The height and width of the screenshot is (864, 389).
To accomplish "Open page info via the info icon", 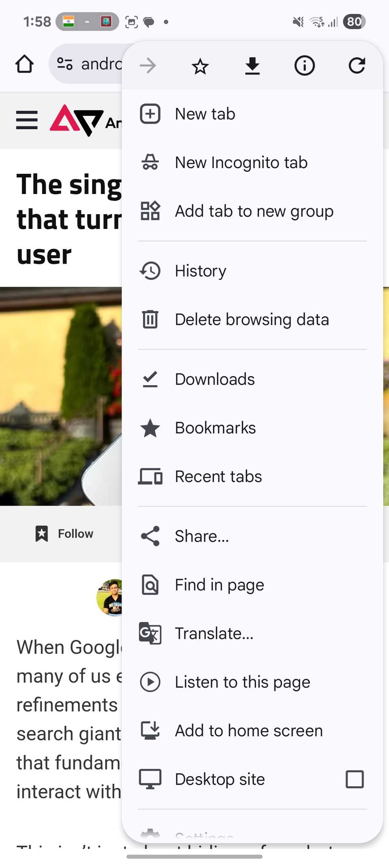I will (304, 65).
